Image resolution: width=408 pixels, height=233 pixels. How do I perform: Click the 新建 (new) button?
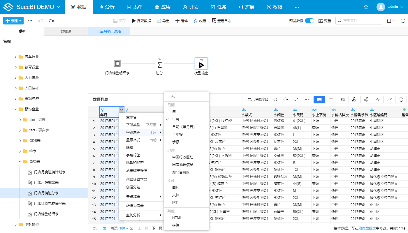click(13, 21)
